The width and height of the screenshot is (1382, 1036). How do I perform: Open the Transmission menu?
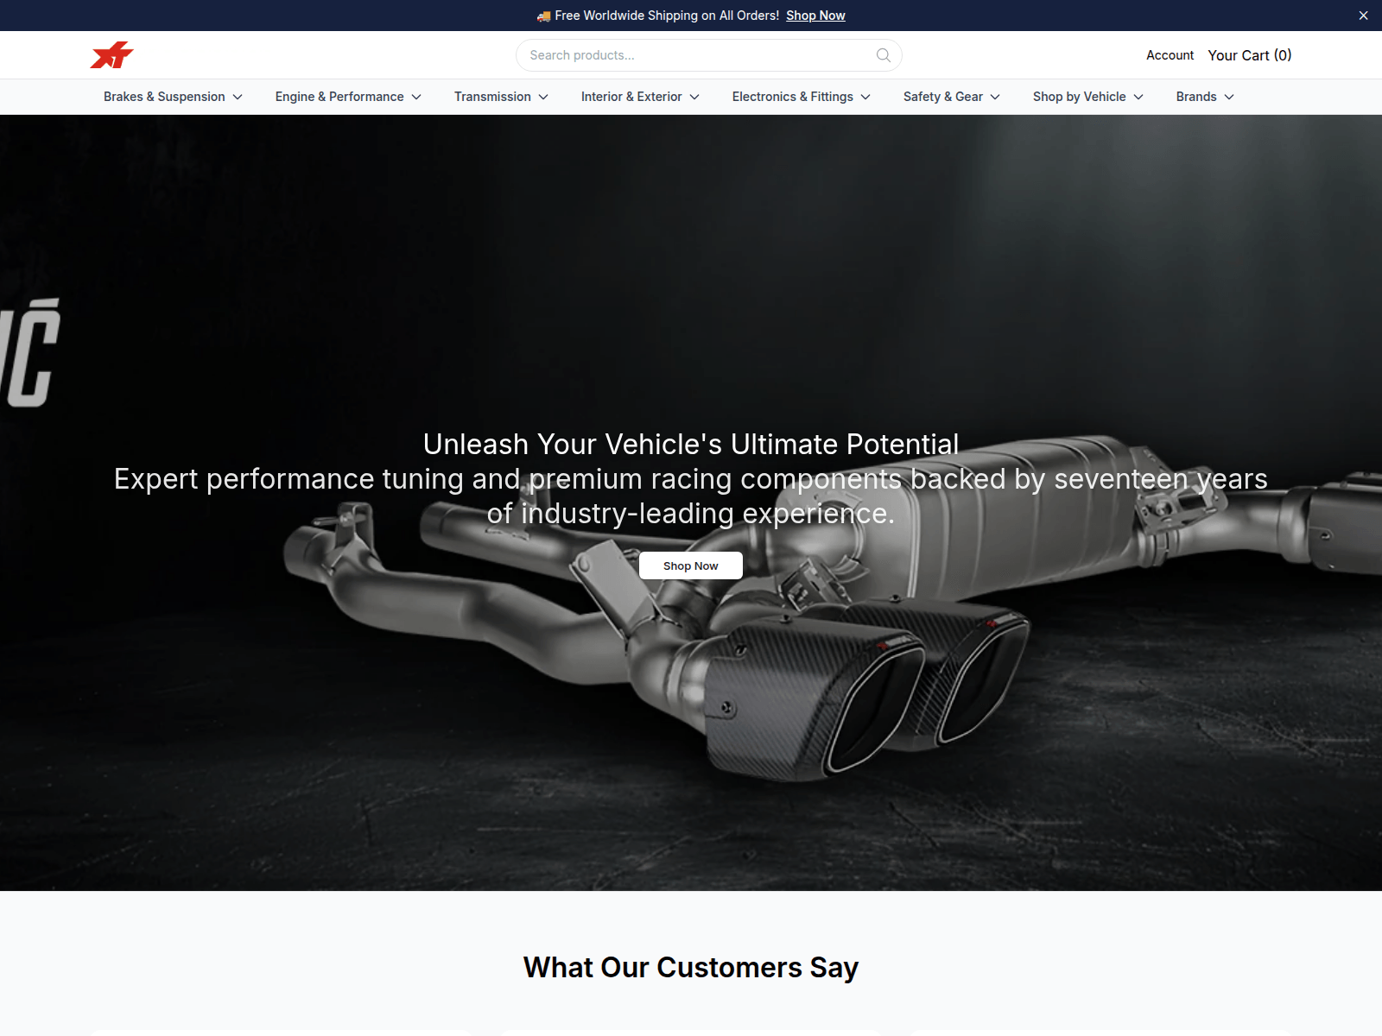pos(501,97)
